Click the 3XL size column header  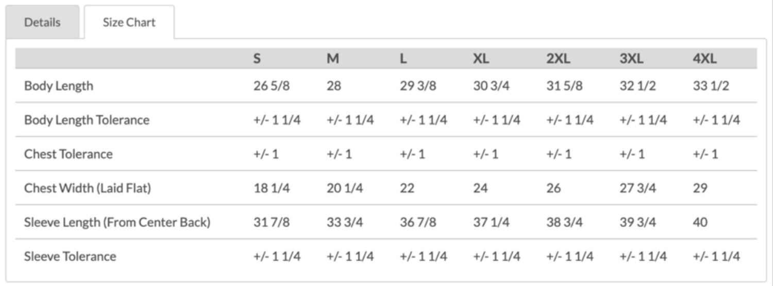click(631, 59)
